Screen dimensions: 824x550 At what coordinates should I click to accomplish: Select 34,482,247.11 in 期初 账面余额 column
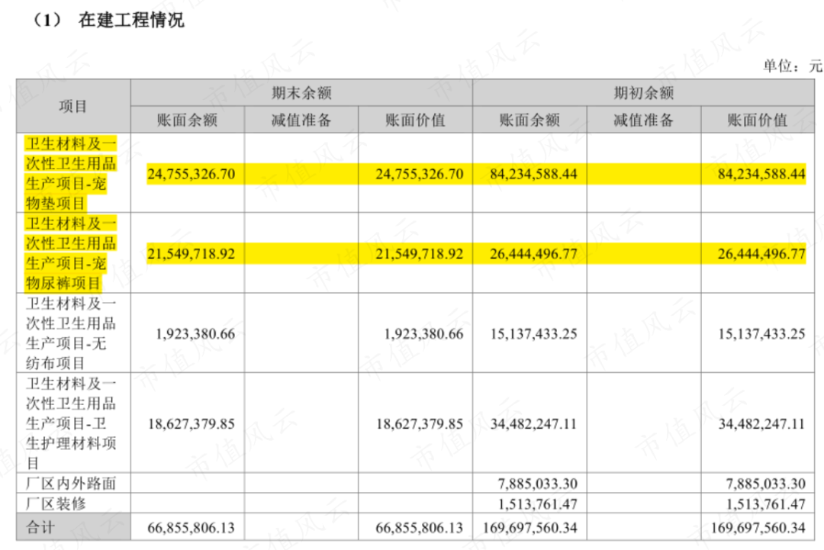click(533, 423)
